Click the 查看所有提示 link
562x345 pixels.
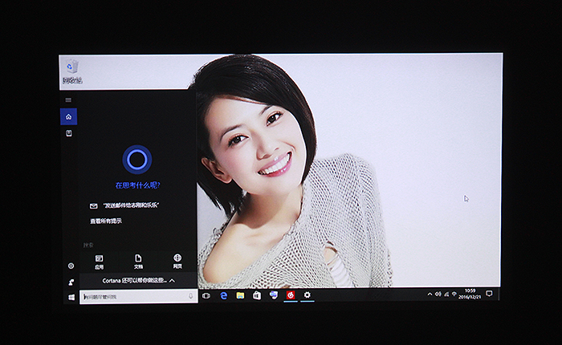pos(106,221)
